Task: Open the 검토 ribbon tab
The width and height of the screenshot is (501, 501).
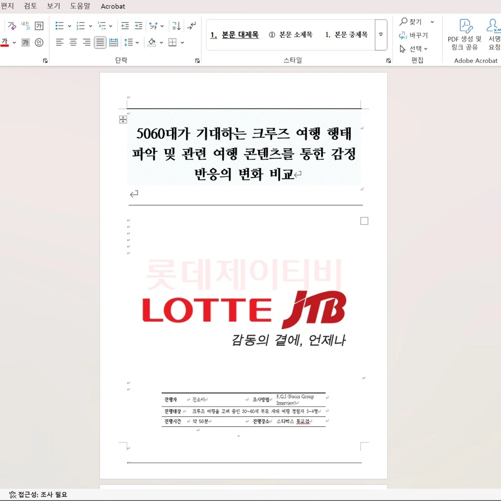Action: [31, 6]
